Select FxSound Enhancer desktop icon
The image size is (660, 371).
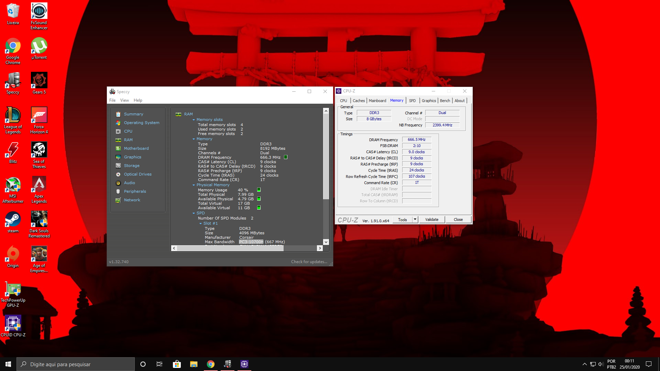(39, 16)
